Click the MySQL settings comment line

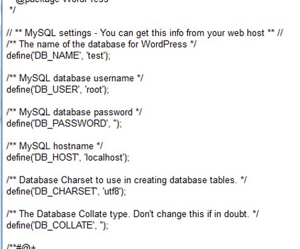click(145, 33)
